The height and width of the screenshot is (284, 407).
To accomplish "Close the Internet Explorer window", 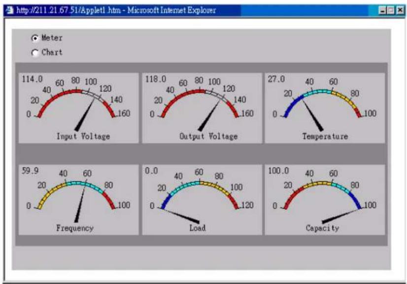I will (400, 10).
